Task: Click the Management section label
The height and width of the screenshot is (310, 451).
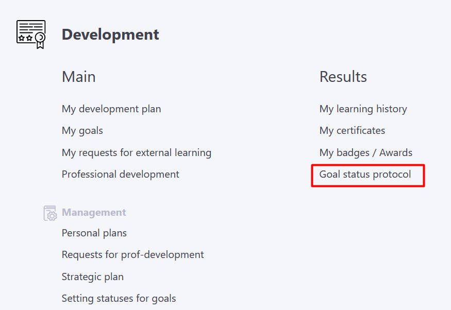Action: [93, 212]
